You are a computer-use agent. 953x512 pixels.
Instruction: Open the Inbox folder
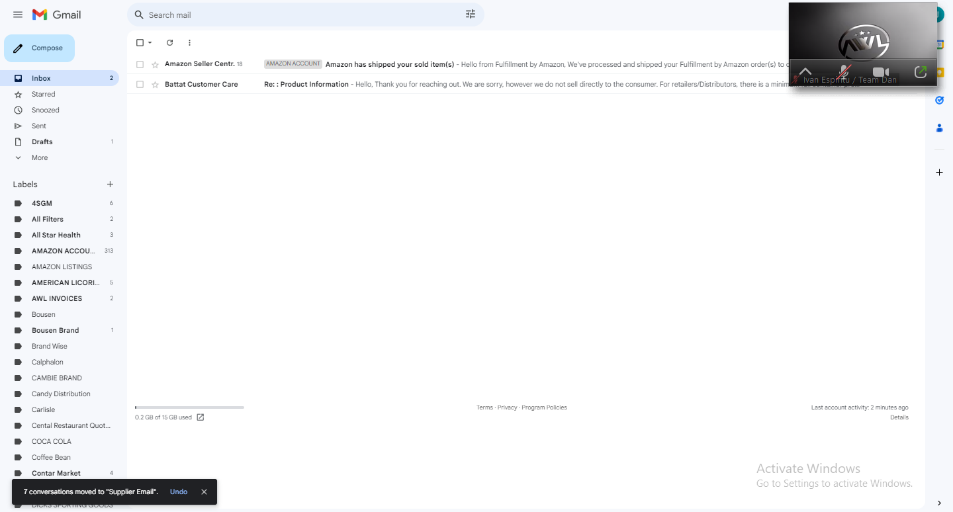(60, 78)
